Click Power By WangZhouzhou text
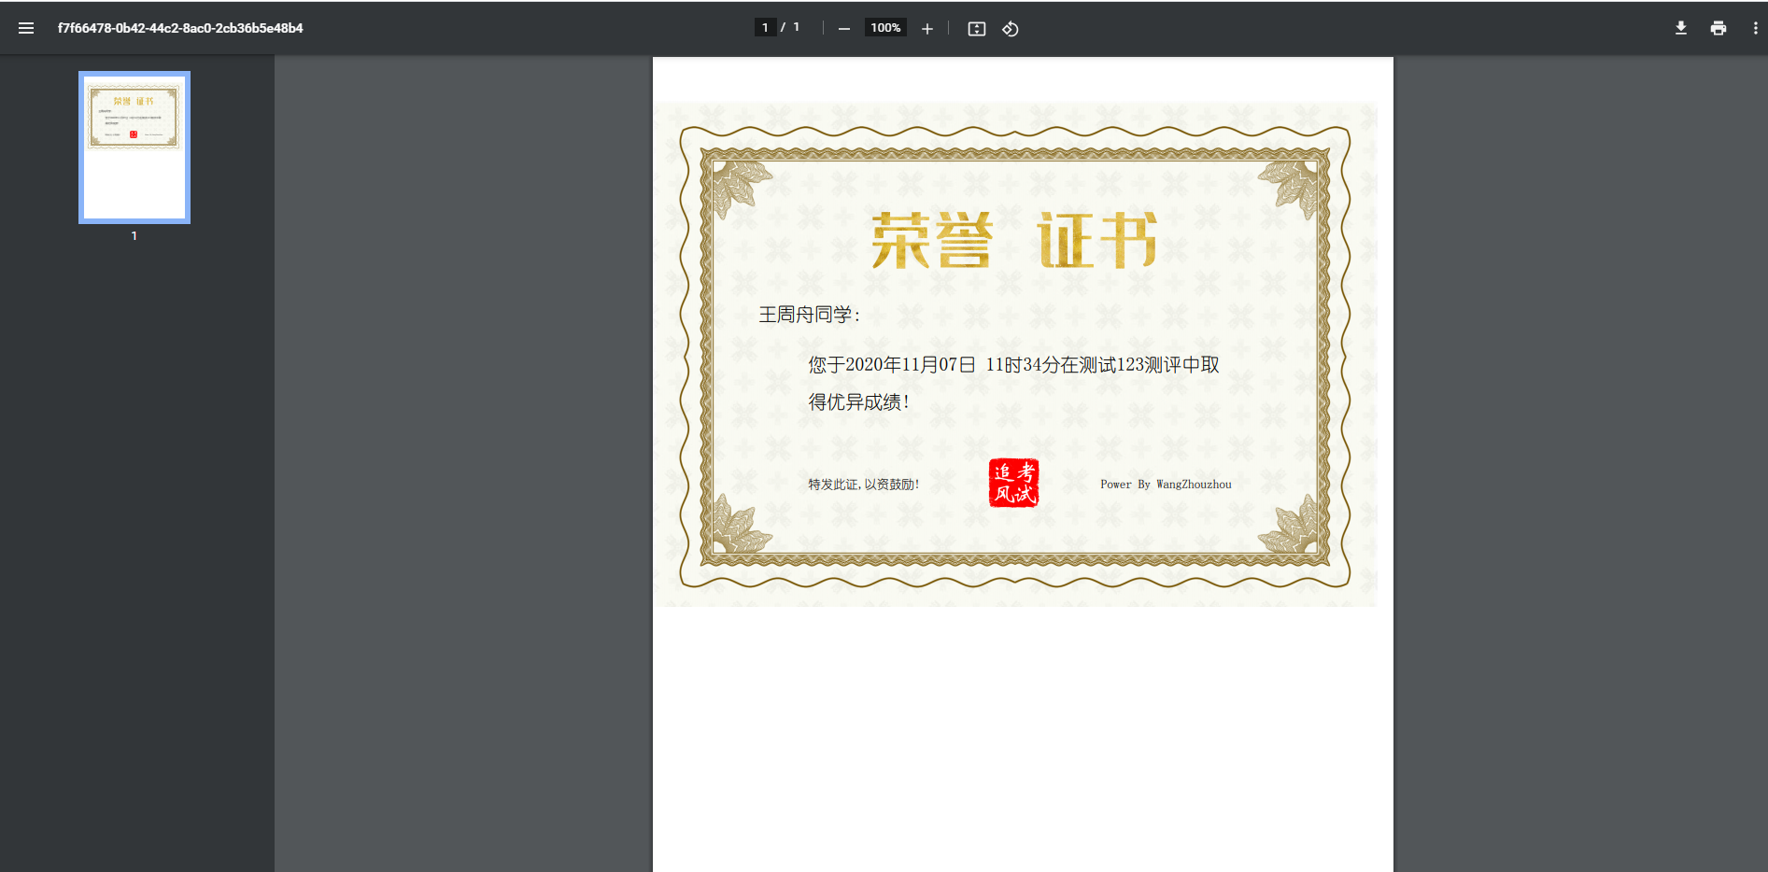The image size is (1768, 872). point(1166,485)
